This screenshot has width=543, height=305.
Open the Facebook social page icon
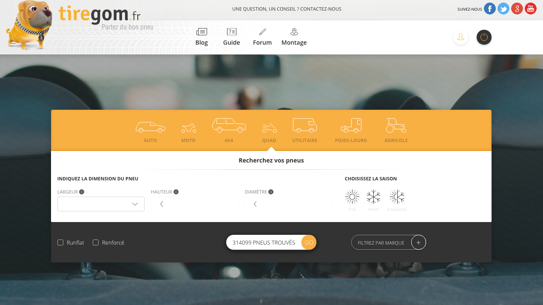[490, 9]
